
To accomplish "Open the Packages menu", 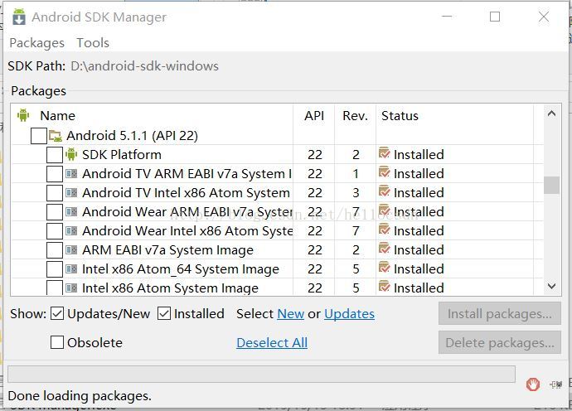I will (36, 42).
